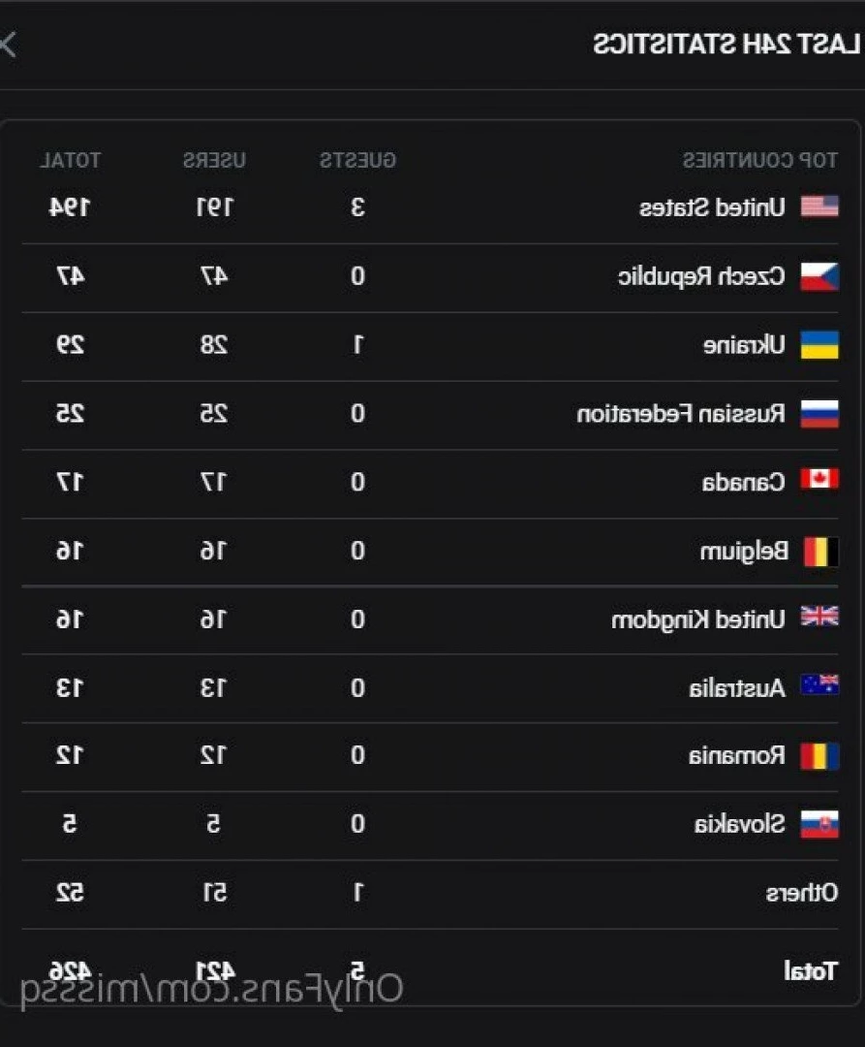The height and width of the screenshot is (1047, 865).
Task: Click the Belgium flag icon
Action: (x=820, y=552)
